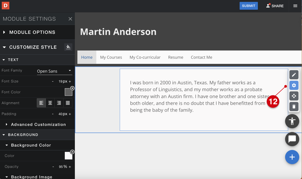Align text left

point(41,103)
